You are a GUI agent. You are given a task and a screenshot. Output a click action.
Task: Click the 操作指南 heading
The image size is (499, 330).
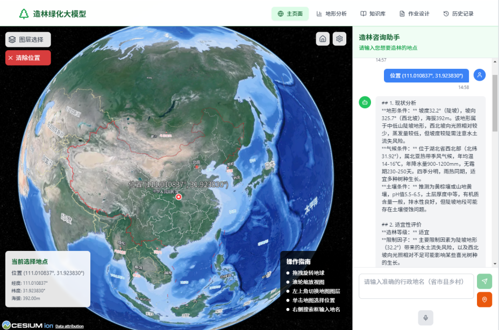298,262
